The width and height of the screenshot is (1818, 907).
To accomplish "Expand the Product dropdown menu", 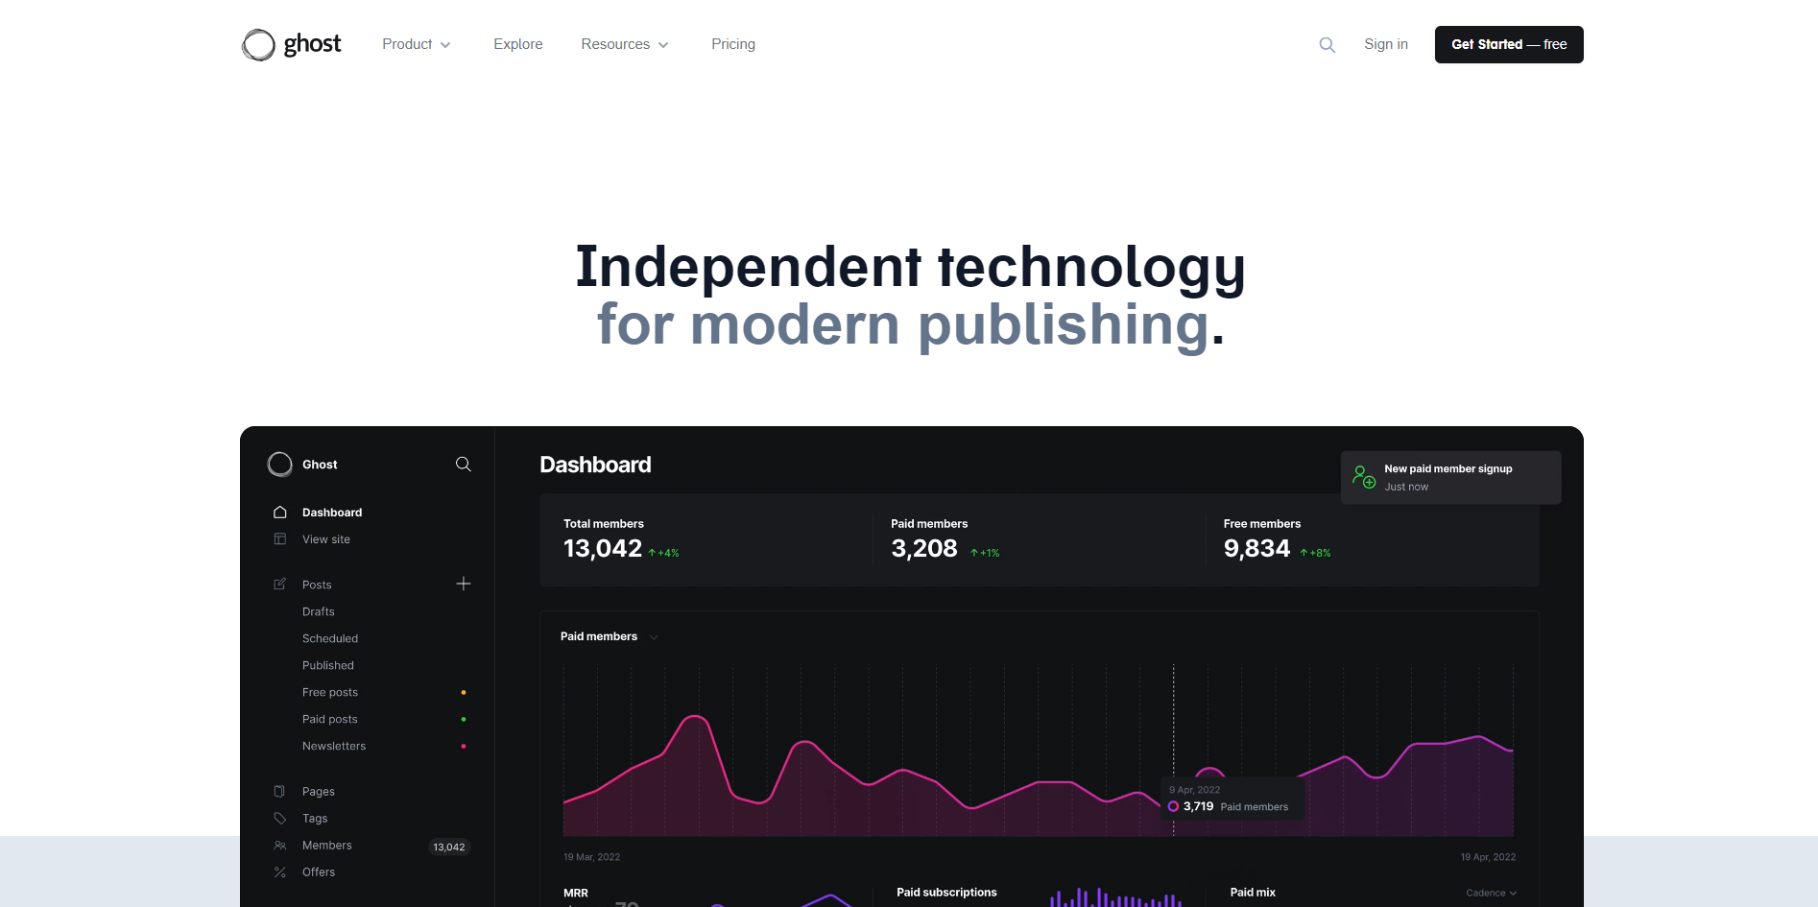I will [x=416, y=44].
